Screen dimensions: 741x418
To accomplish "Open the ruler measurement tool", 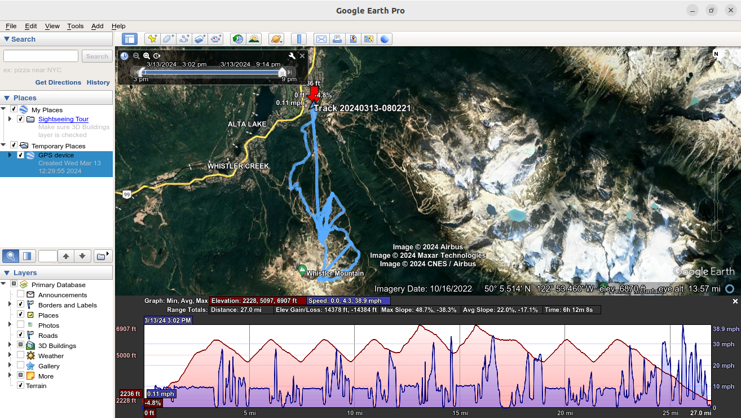I will [x=299, y=39].
